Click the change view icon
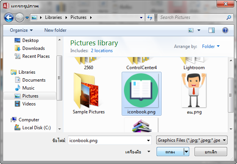This screenshot has height=164, width=237. [x=191, y=30]
